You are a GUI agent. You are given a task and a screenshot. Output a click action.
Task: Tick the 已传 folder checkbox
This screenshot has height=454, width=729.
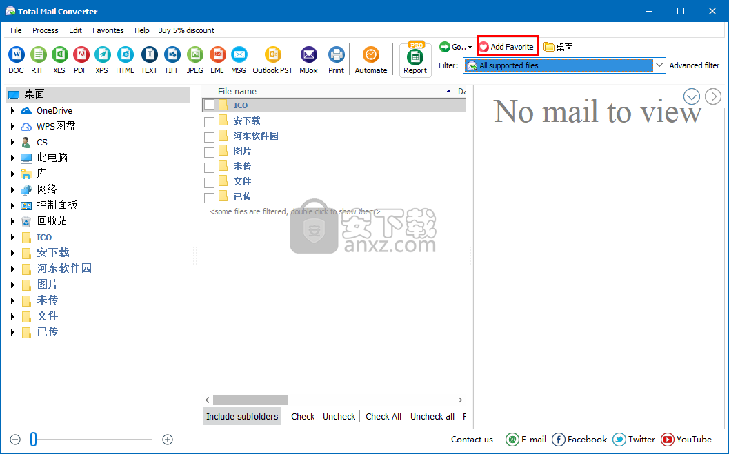tap(209, 198)
